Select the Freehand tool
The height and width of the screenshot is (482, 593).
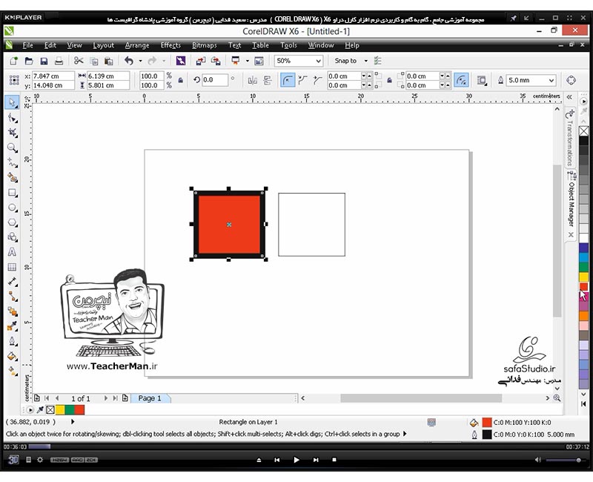click(x=12, y=162)
